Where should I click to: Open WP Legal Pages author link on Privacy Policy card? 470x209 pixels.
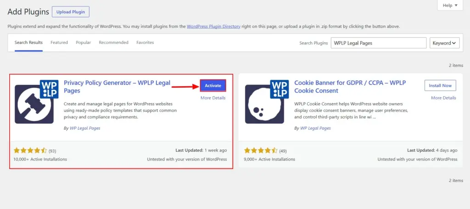coord(85,128)
